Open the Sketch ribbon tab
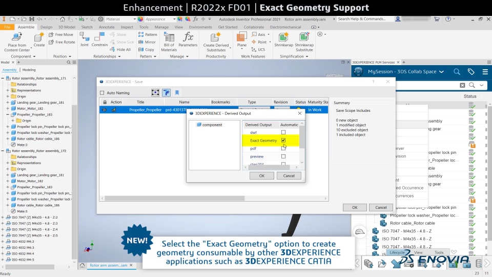The width and height of the screenshot is (492, 277). 87,27
